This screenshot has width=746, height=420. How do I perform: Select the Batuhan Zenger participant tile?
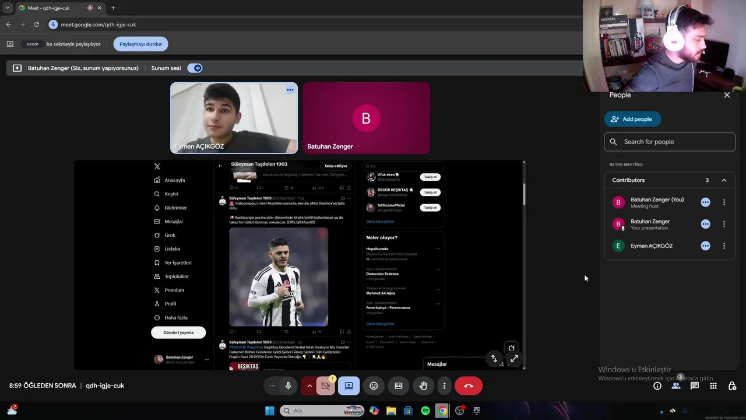[367, 118]
